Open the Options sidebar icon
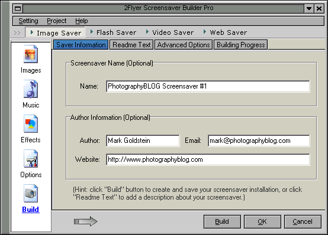The image size is (328, 235). pyautogui.click(x=31, y=159)
